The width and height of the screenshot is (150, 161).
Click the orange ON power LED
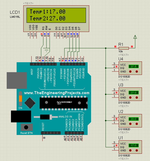(x=20, y=99)
